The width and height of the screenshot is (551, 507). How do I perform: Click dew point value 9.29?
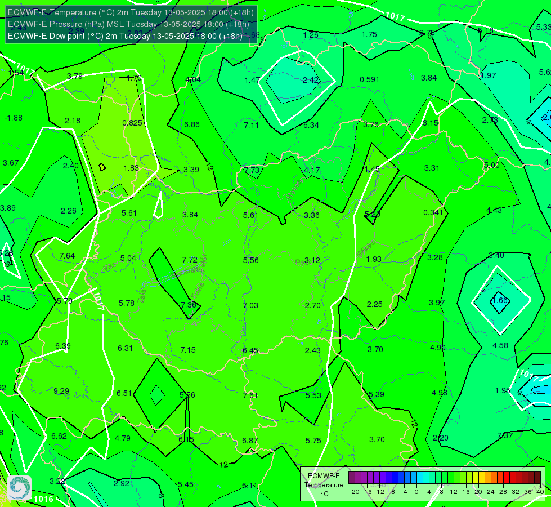click(61, 392)
